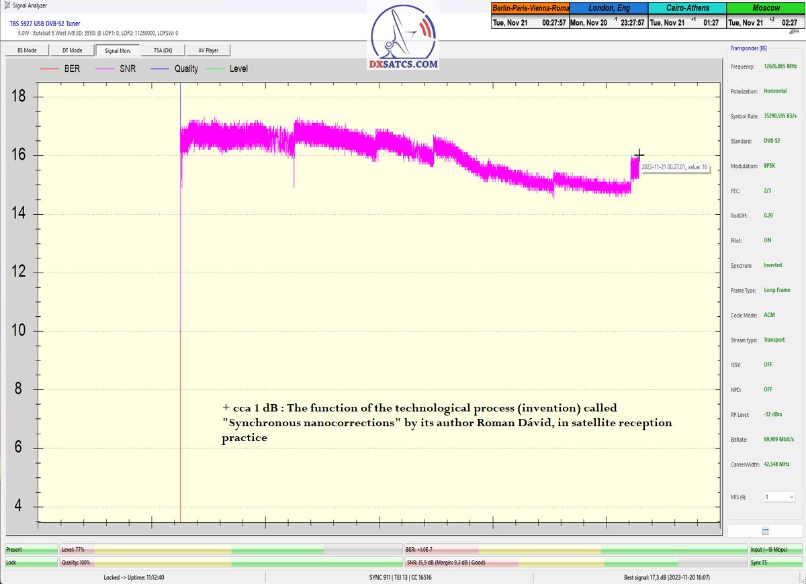Open the MIS (4) dropdown
The width and height of the screenshot is (806, 584).
(x=779, y=497)
